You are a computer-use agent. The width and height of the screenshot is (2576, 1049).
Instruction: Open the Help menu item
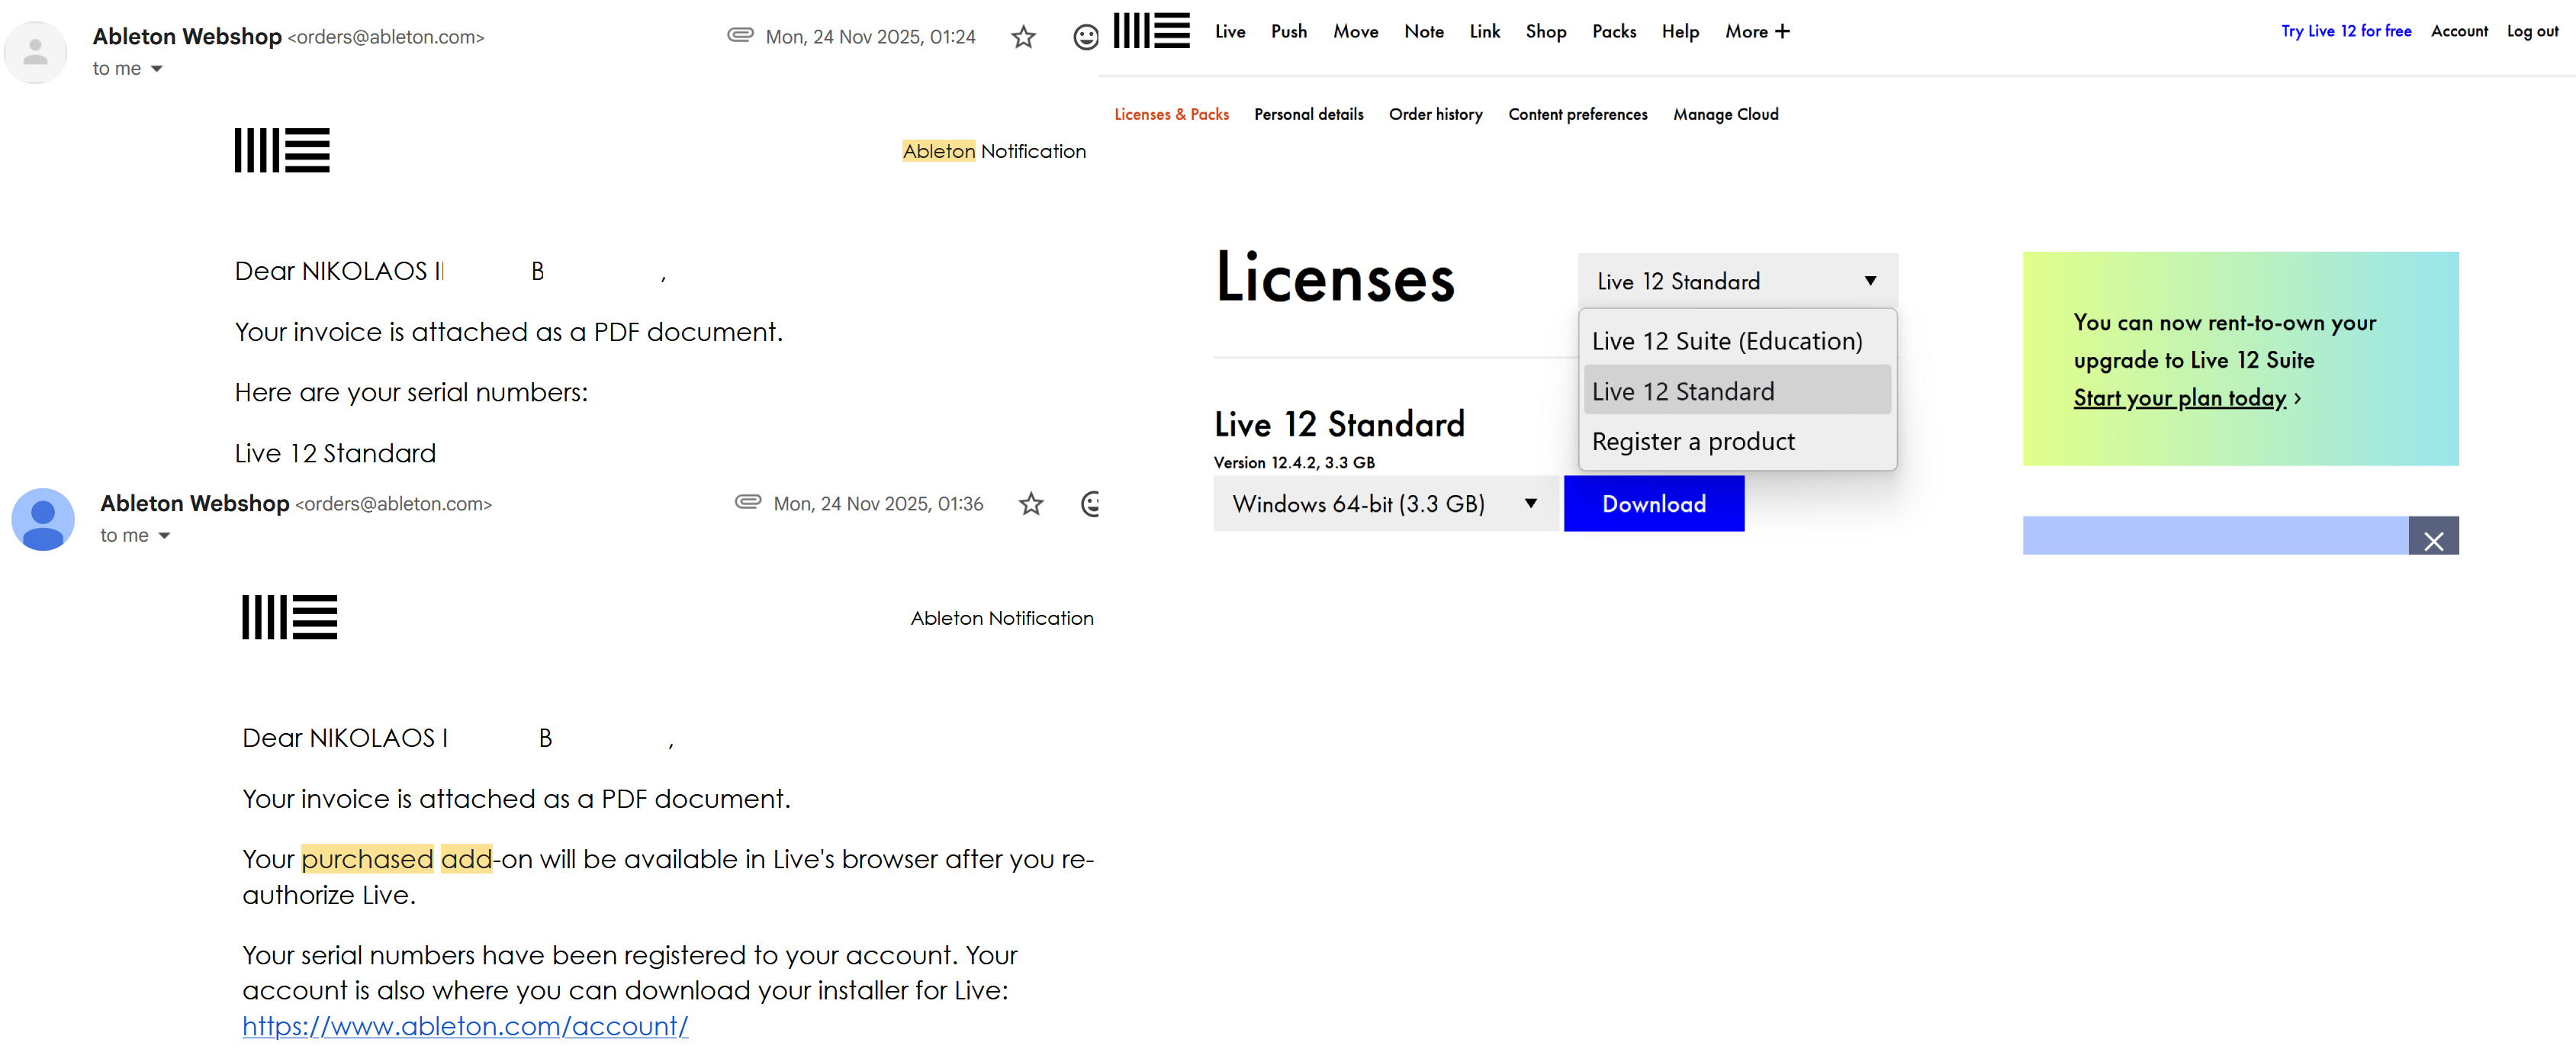(x=1680, y=32)
